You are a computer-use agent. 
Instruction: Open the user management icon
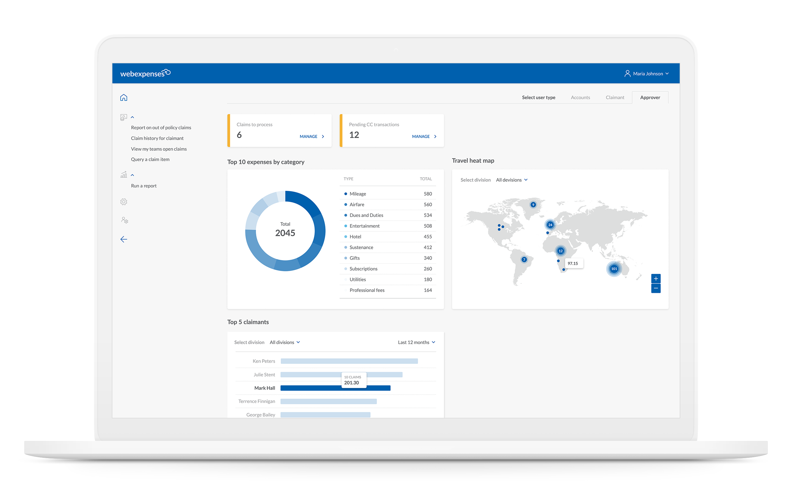pos(124,220)
